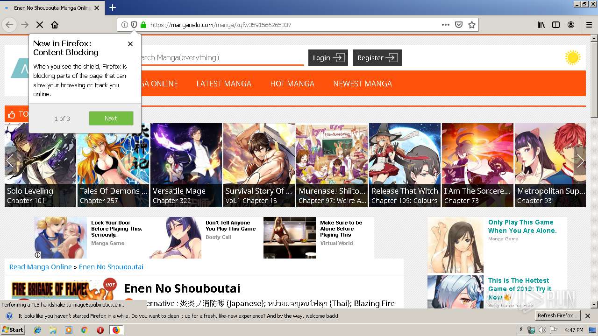Click the Enen No Shouboutai breadcrumb link

[111, 267]
